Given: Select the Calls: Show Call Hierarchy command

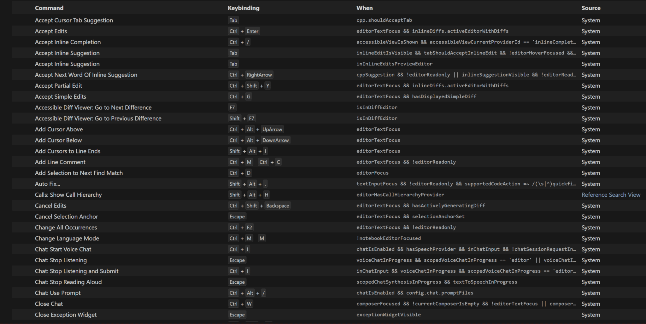Looking at the screenshot, I should (68, 195).
